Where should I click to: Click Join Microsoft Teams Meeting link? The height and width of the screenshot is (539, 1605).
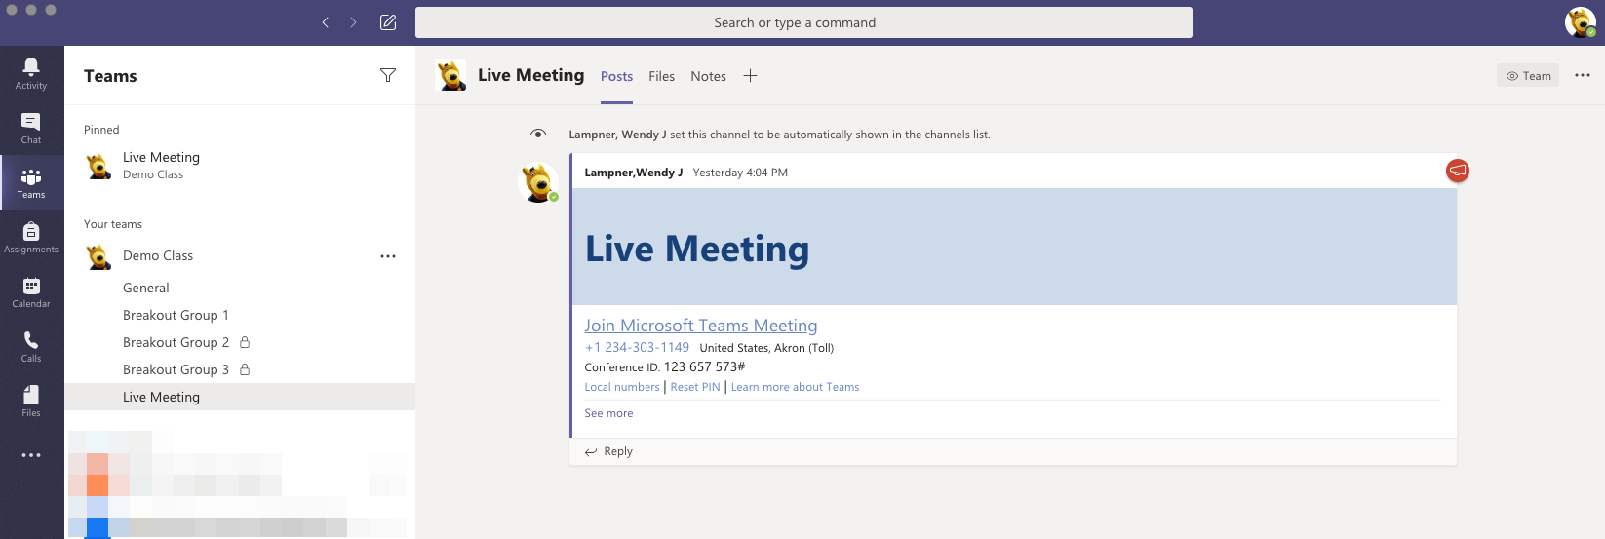pos(701,326)
